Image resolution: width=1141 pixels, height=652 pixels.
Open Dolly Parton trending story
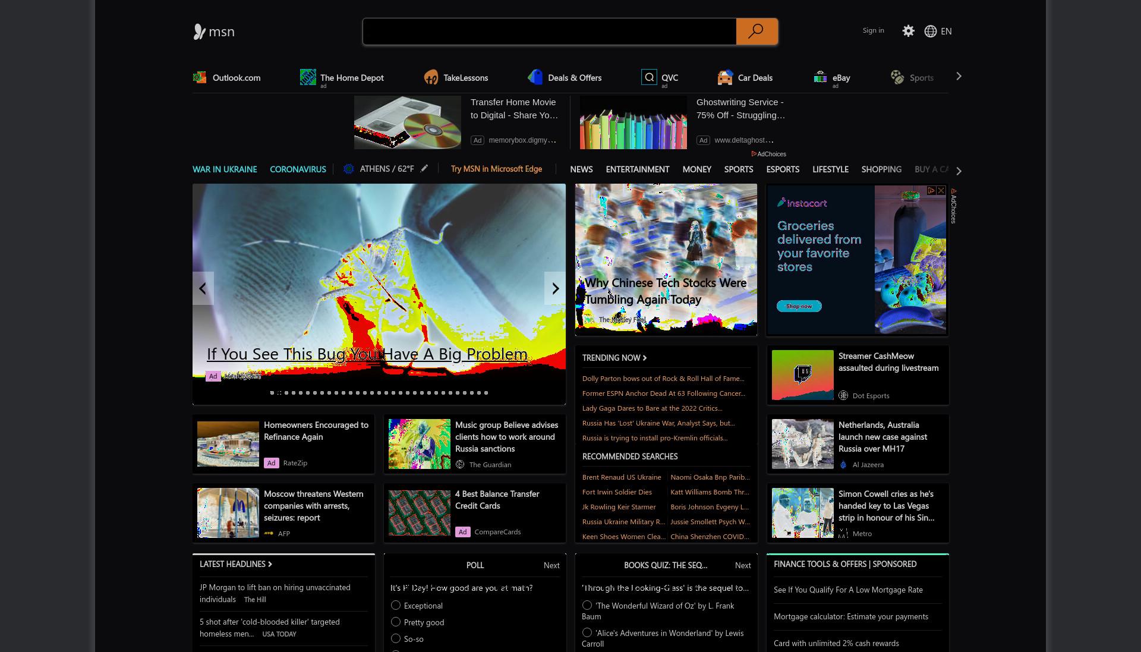[663, 379]
